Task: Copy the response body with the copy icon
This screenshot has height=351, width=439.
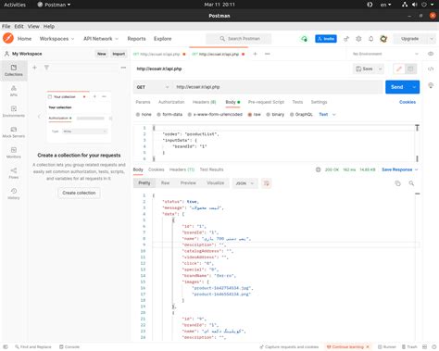Action: [397, 183]
